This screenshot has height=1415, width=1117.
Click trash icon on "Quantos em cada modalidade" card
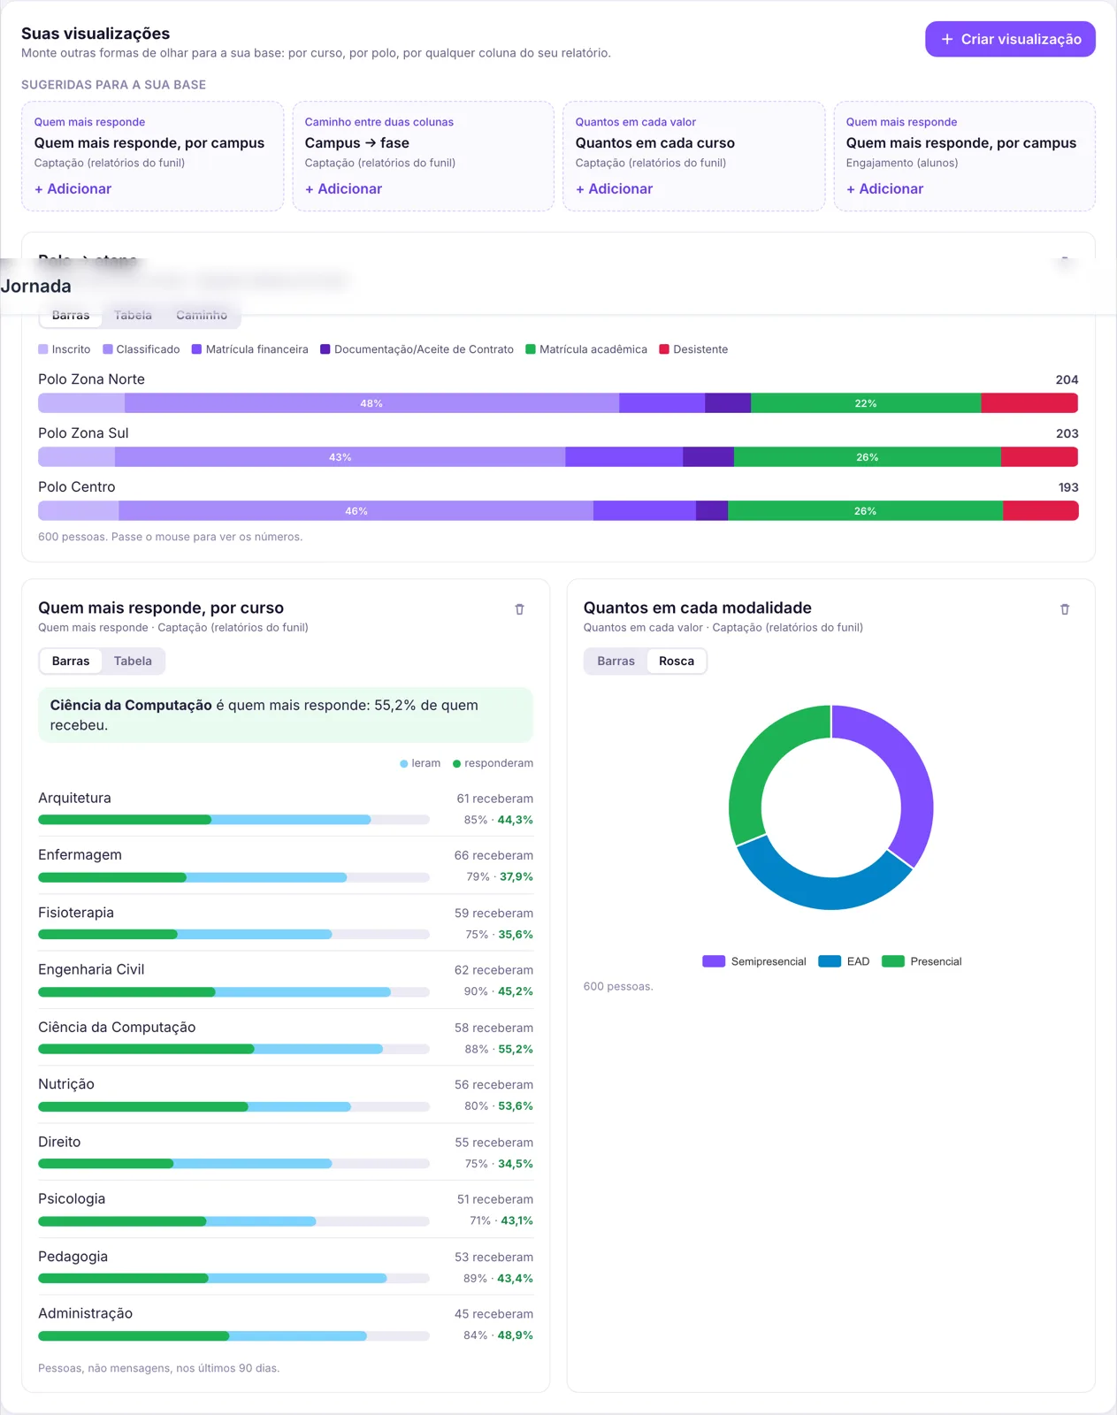(1065, 609)
